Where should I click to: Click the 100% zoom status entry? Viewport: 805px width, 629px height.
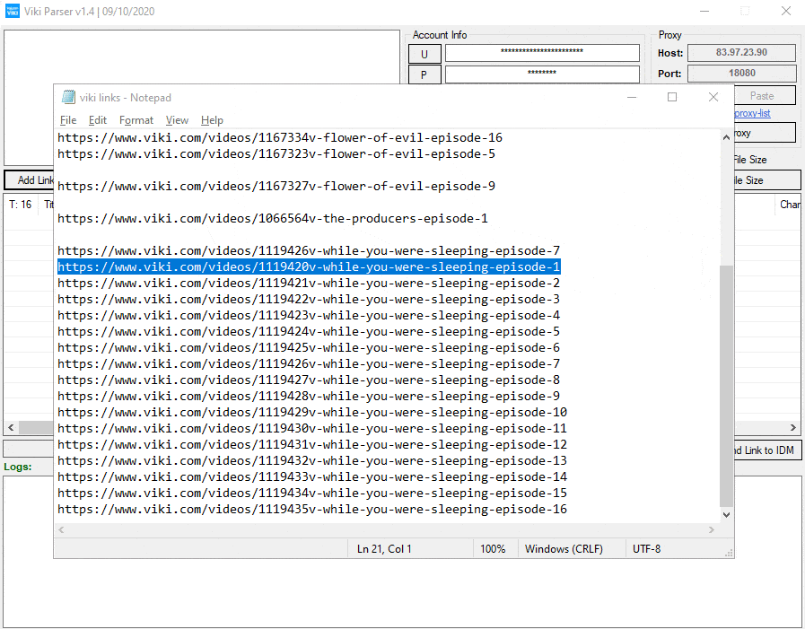click(493, 549)
